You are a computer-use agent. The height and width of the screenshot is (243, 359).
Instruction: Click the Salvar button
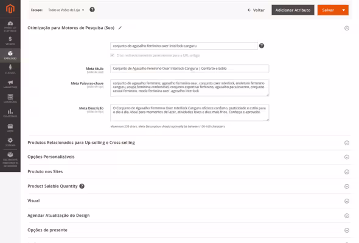tap(328, 10)
